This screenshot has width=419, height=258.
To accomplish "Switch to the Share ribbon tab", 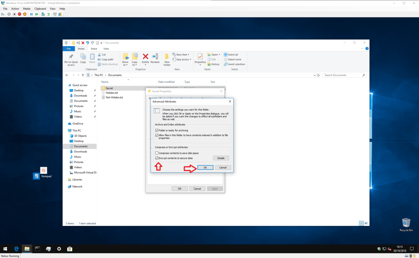I will pyautogui.click(x=94, y=49).
